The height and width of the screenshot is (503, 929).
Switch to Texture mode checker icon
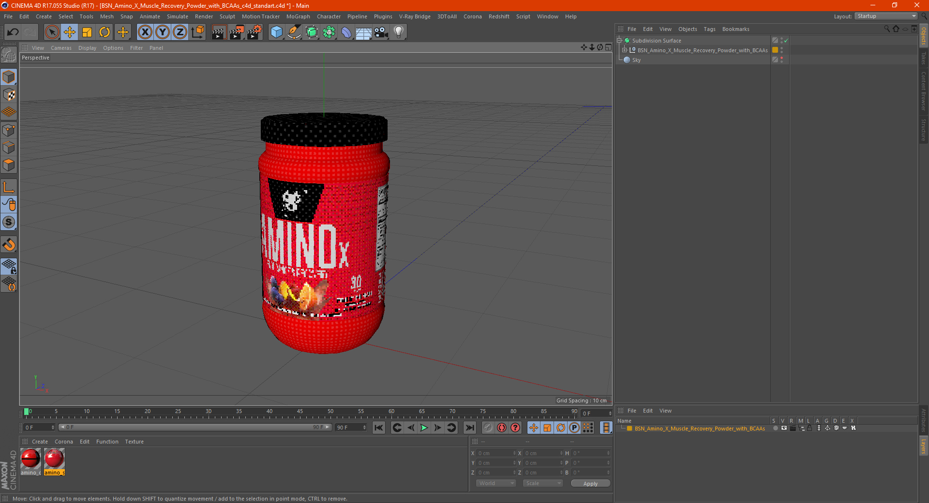click(9, 95)
